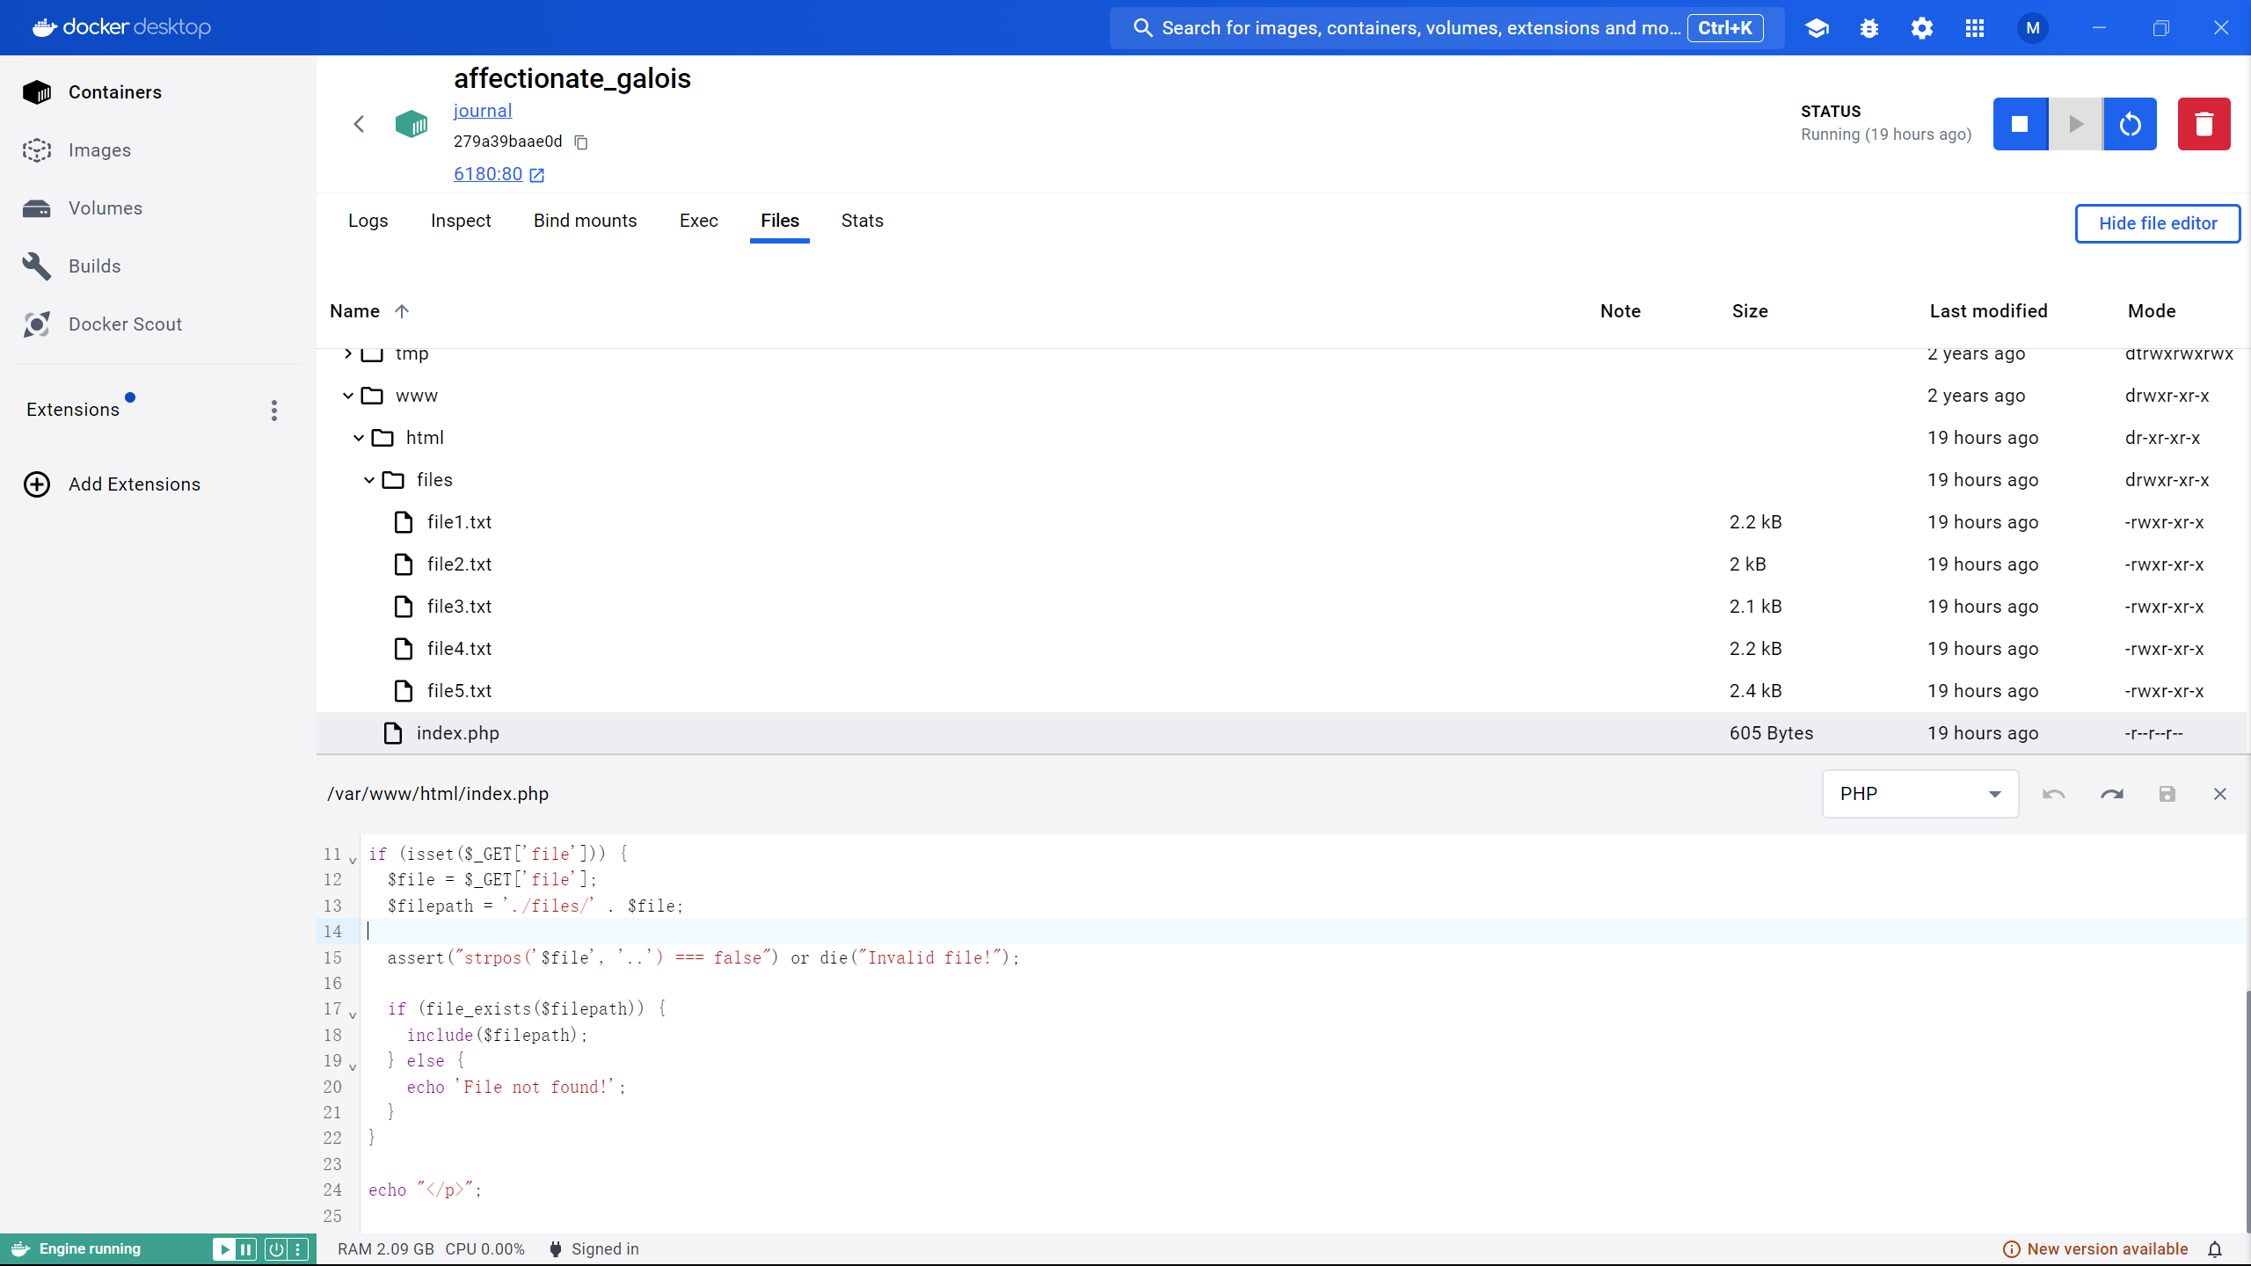Image resolution: width=2251 pixels, height=1266 pixels.
Task: Restart the affectionate_galois container
Action: point(2130,124)
